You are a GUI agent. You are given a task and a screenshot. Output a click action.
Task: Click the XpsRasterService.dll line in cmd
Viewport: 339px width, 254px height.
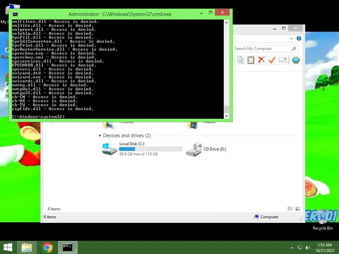65,49
